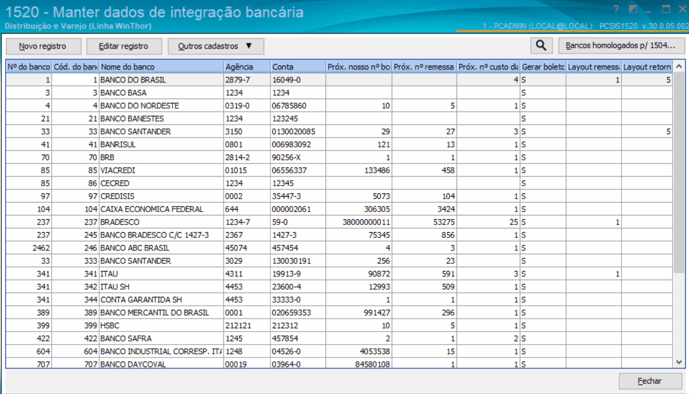Viewport: 689px width, 394px height.
Task: Click the Agência column header
Action: pyautogui.click(x=247, y=67)
